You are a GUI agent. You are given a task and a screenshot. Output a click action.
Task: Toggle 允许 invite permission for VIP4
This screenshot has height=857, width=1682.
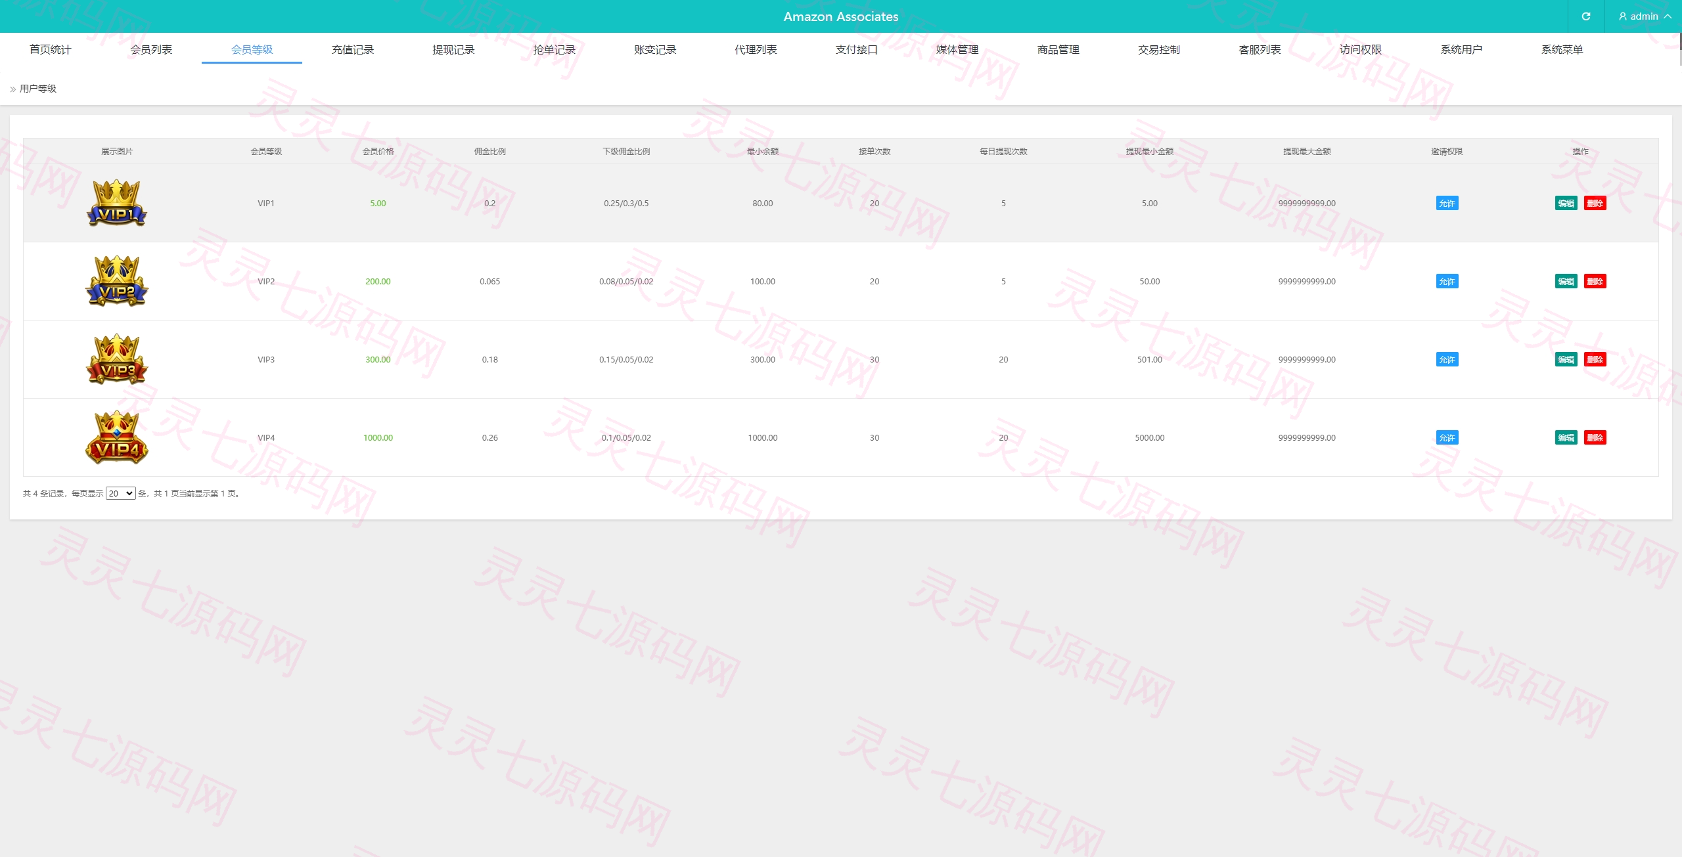click(1447, 437)
